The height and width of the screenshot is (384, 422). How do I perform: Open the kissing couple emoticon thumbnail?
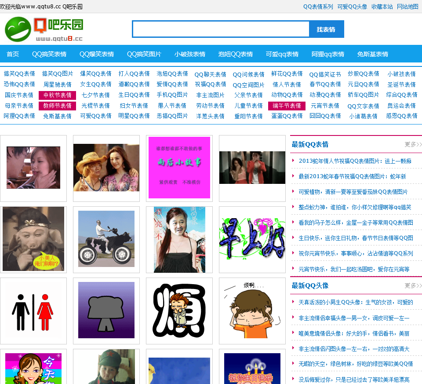33,168
